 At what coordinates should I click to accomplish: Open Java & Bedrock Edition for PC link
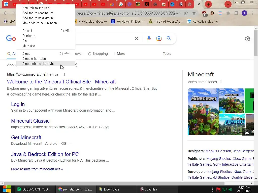point(45,154)
